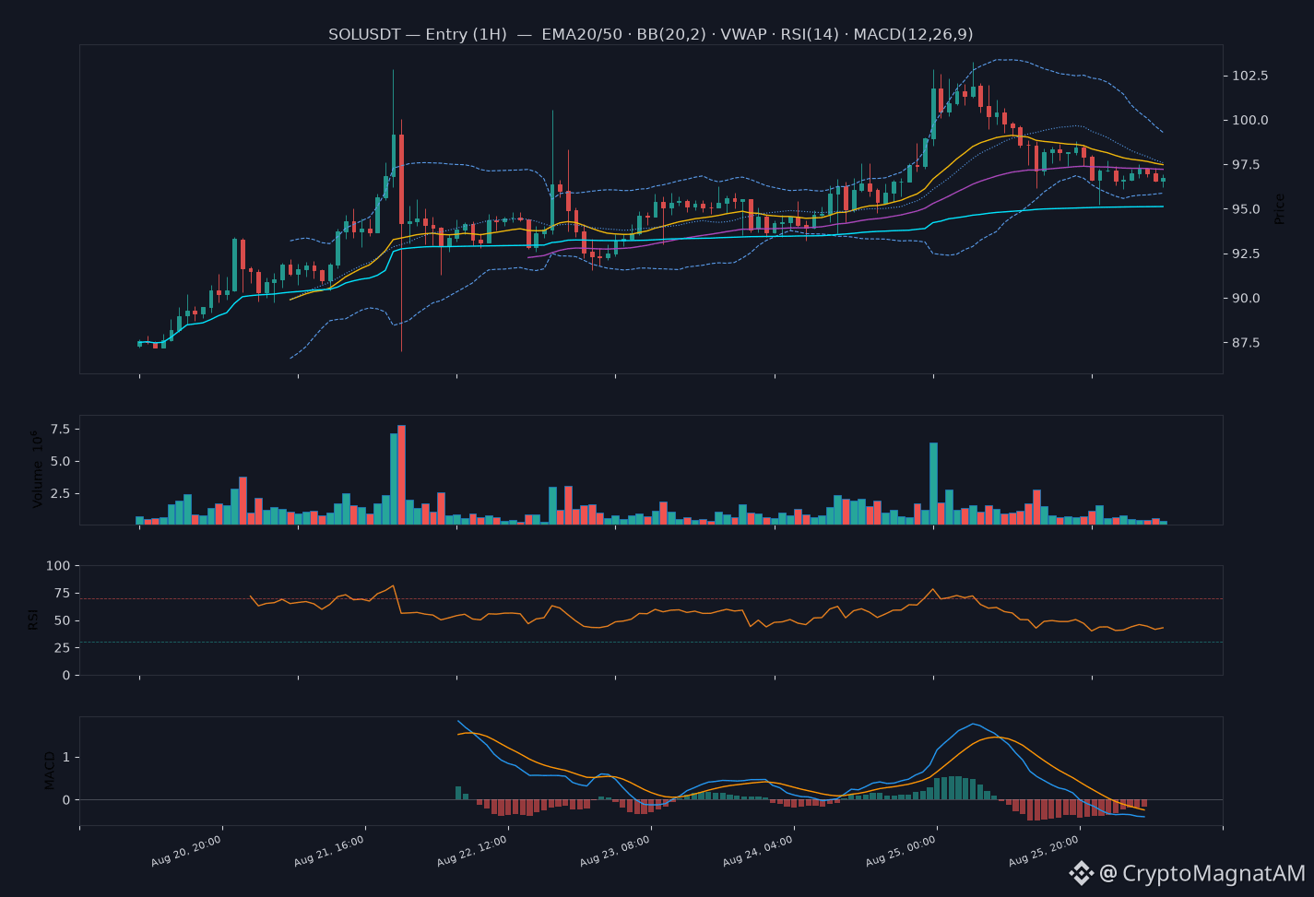Click the tallest red volume bar
This screenshot has width=1314, height=897.
(x=401, y=475)
